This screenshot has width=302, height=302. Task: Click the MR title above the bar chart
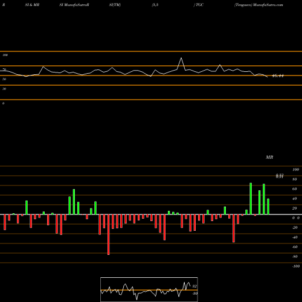[x=269, y=157]
